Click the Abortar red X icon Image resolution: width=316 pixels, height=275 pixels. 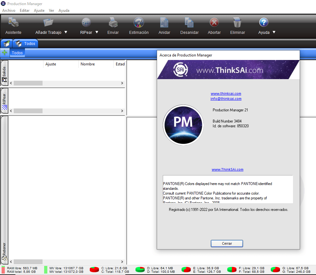click(x=214, y=22)
